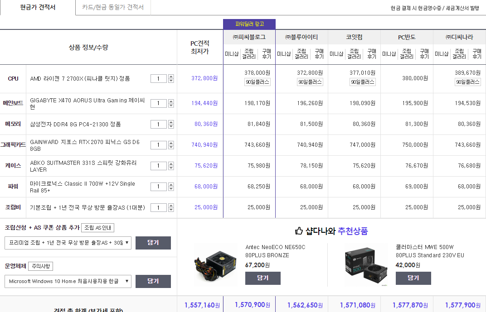Screen dimensions: 486x312
Task: Click 조립 AS안내 button
Action: (98, 228)
